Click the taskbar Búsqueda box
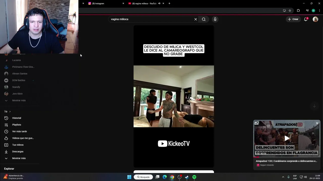323x181 pixels. (x=143, y=177)
